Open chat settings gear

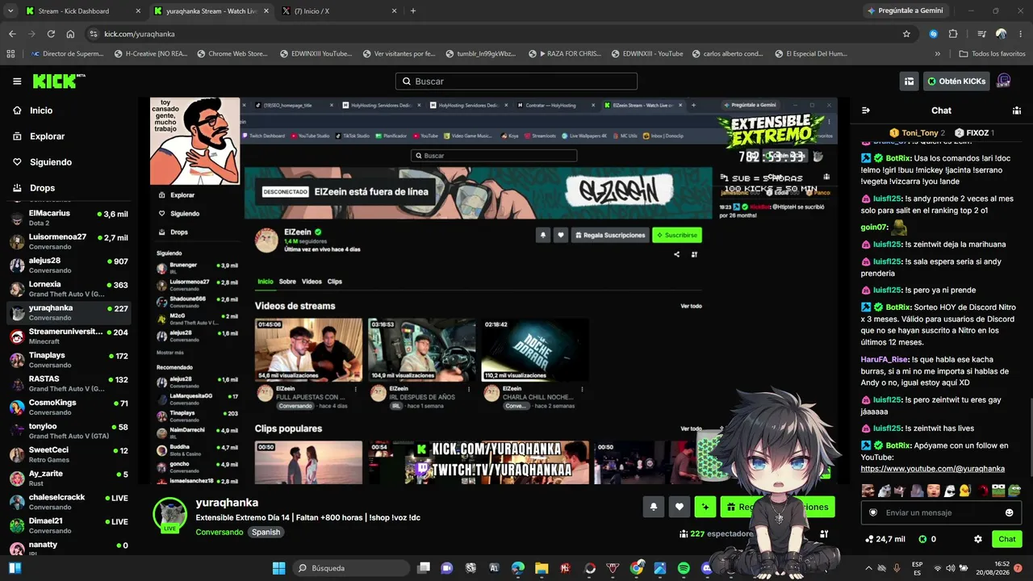pyautogui.click(x=978, y=539)
